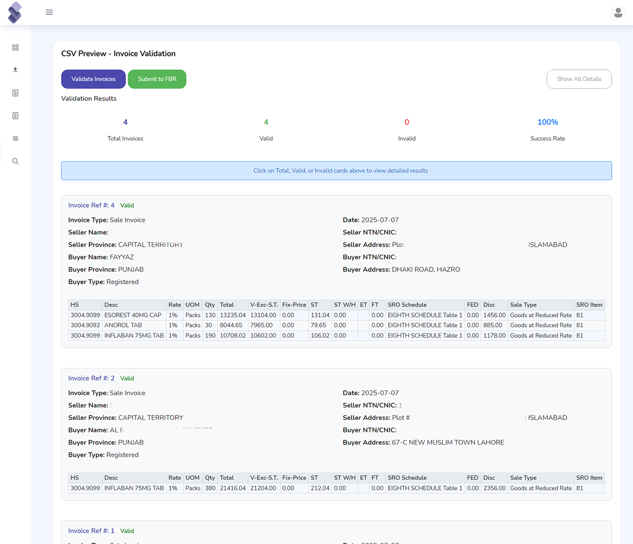Submit the invoices to FBR
This screenshot has width=633, height=544.
click(157, 79)
